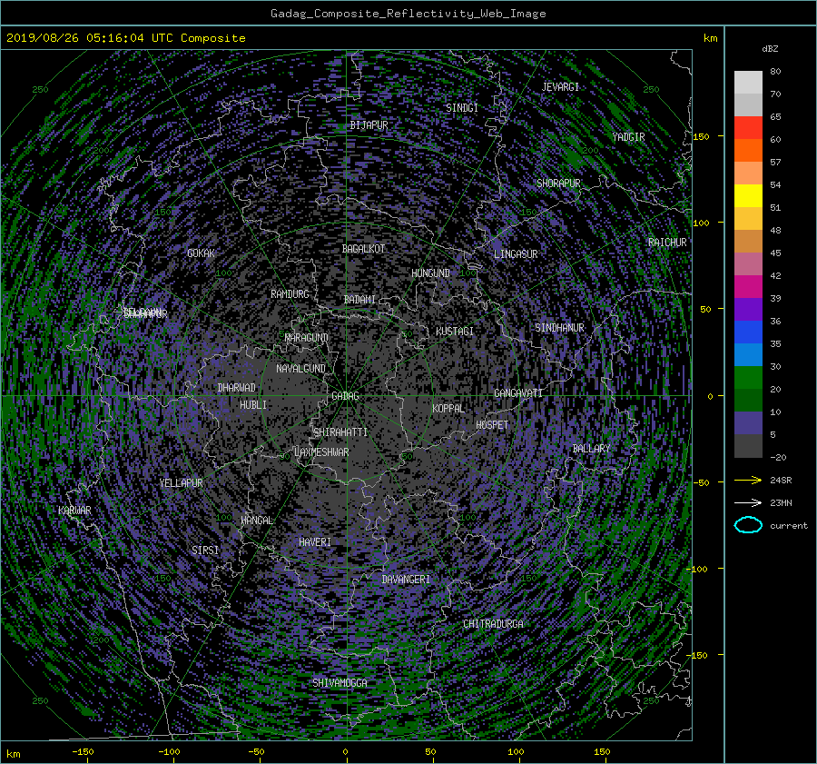Select the magenta 42 dBZ color swatch
The height and width of the screenshot is (764, 817).
pyautogui.click(x=748, y=286)
